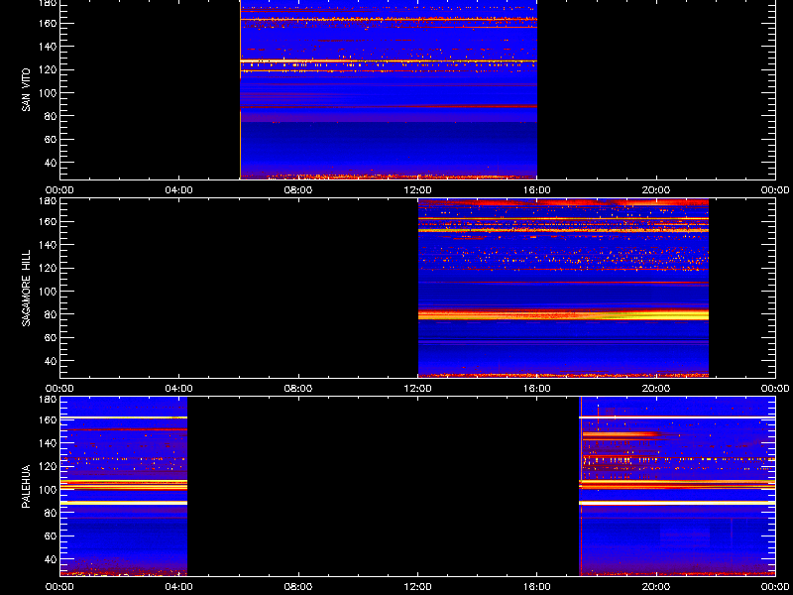The image size is (793, 595).
Task: Select the San Vito spectrogram data block
Action: [389, 89]
